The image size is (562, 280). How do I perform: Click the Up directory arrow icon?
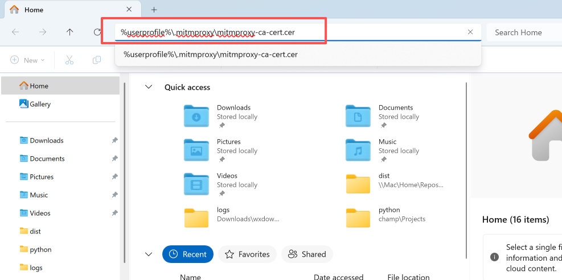[x=70, y=32]
